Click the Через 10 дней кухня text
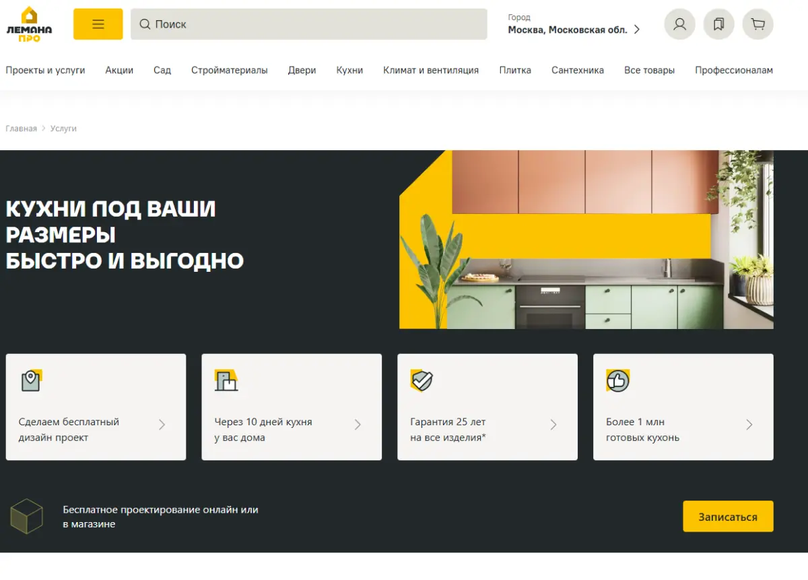808x580 pixels. [x=263, y=430]
